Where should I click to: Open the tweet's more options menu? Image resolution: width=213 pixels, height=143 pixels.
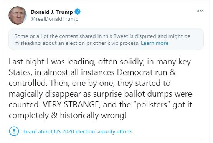[x=200, y=11]
